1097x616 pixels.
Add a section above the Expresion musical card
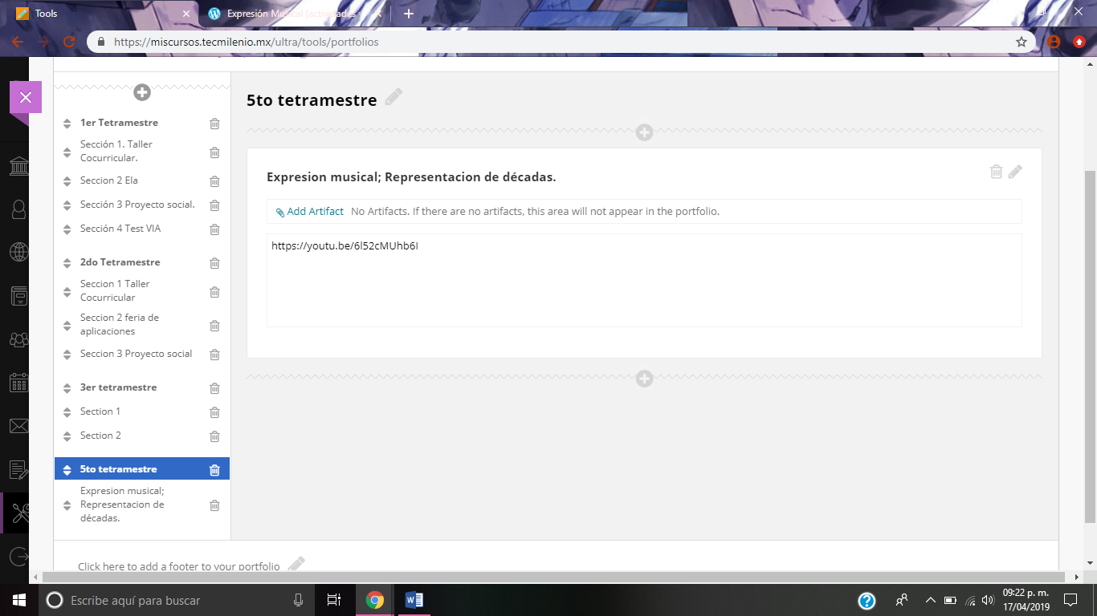pos(644,132)
